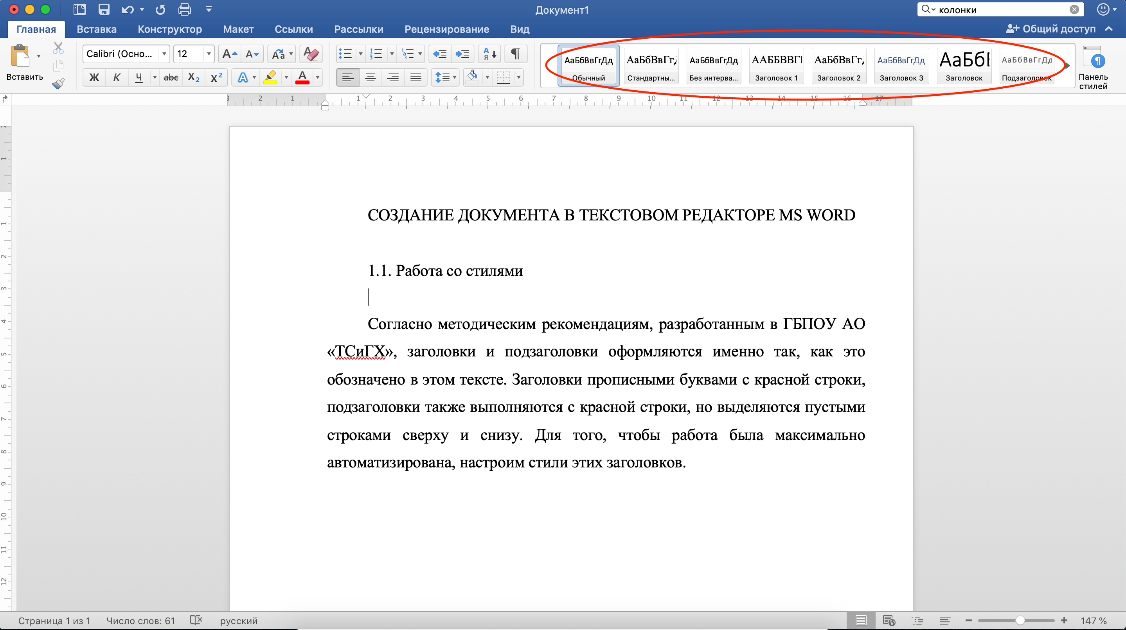Switch to the Вставка tab
Screen dimensions: 1126x630
coord(97,29)
